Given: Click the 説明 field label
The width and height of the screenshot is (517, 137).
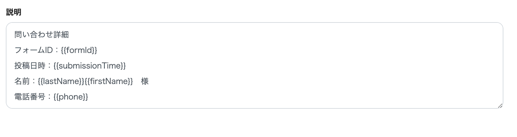Looking at the screenshot, I should pos(14,12).
